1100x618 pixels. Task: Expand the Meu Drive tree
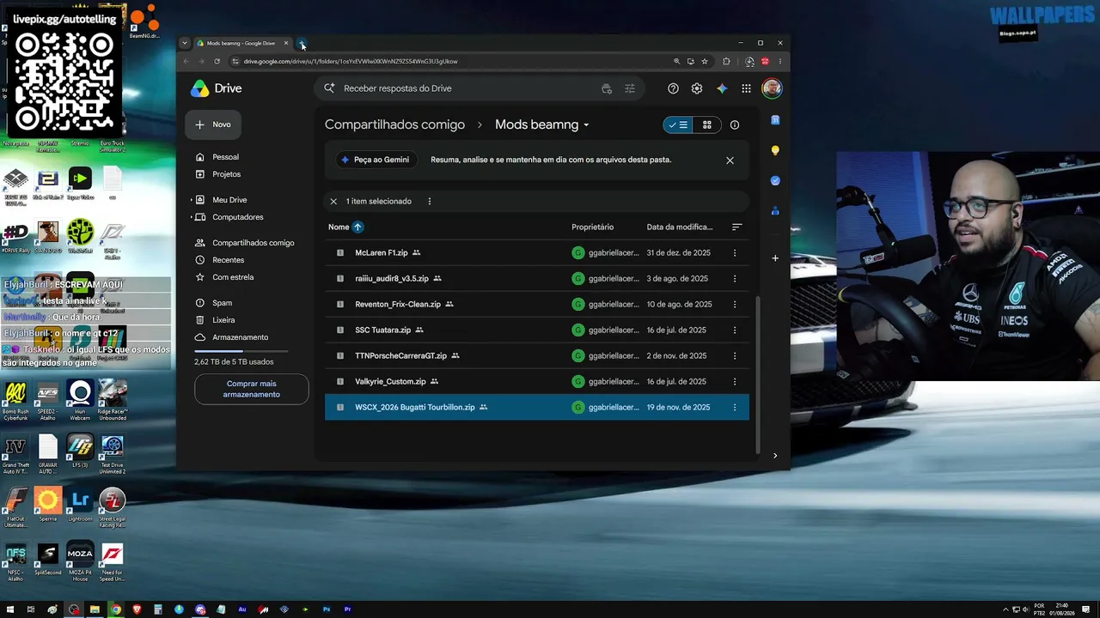pos(192,200)
